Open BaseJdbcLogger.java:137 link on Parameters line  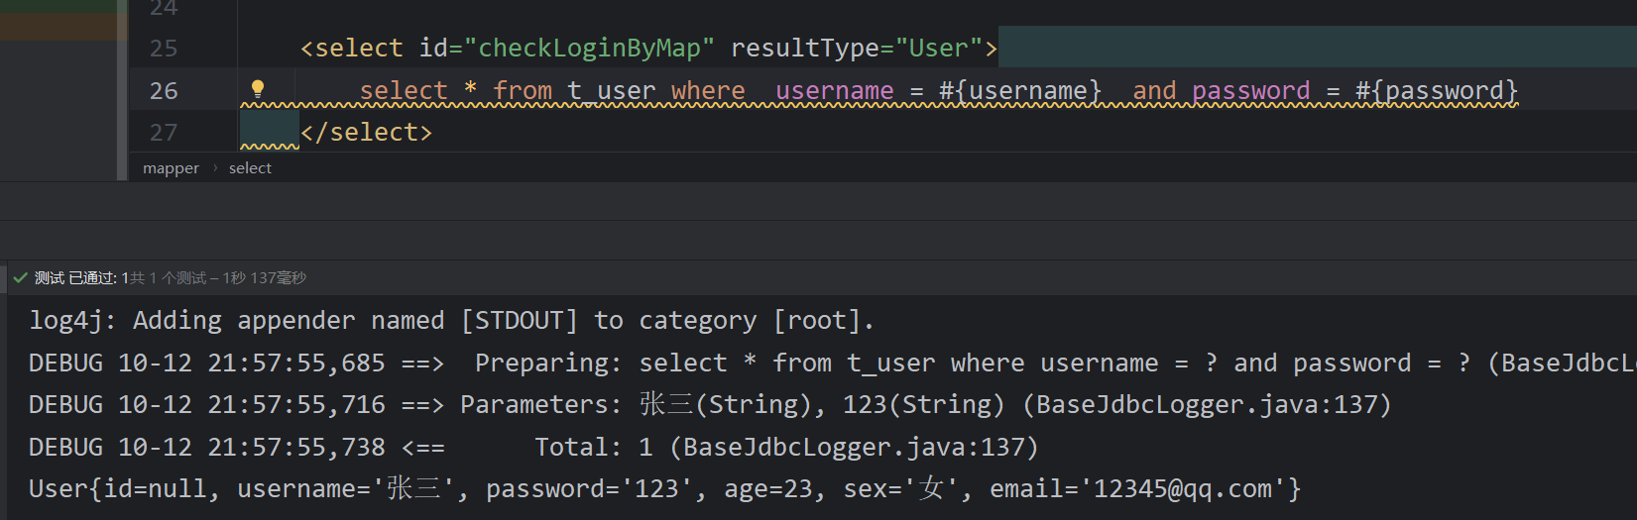pos(1207,405)
